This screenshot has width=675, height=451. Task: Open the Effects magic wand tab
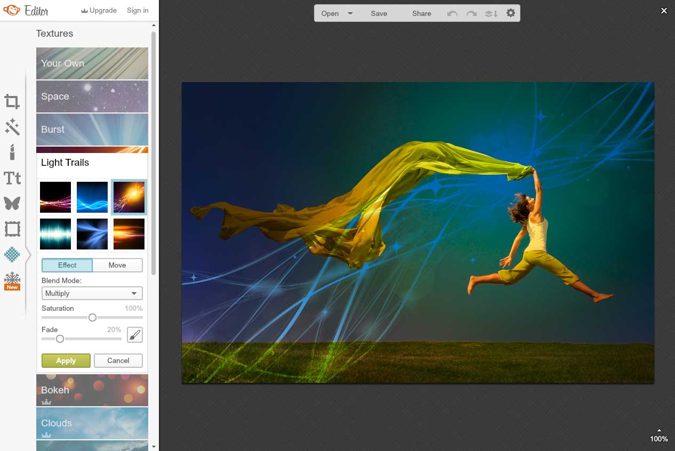point(12,127)
